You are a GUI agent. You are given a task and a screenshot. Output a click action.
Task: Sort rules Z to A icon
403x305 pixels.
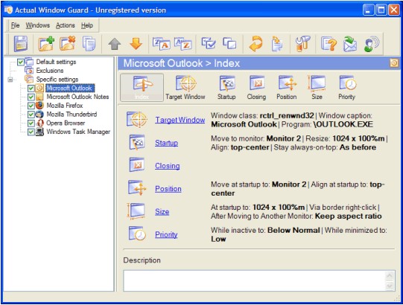click(161, 43)
